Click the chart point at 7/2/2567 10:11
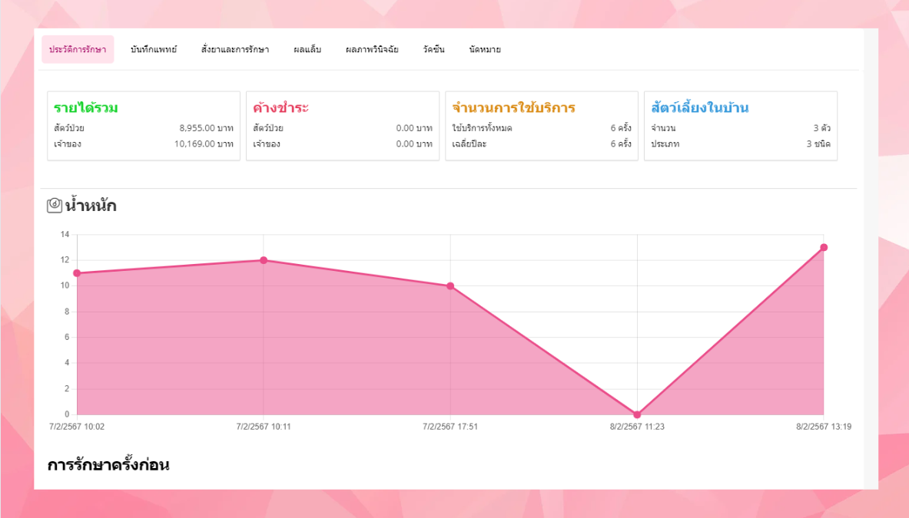 click(264, 260)
